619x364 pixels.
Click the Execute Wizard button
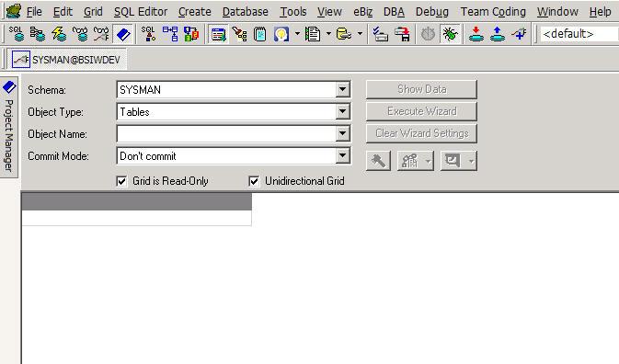421,111
